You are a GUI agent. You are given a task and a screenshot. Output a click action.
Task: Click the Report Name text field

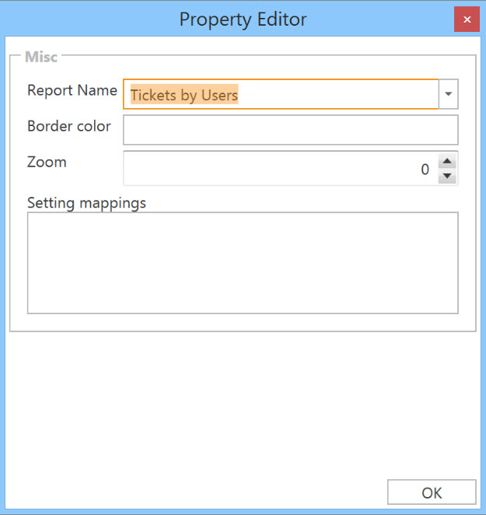pos(281,94)
